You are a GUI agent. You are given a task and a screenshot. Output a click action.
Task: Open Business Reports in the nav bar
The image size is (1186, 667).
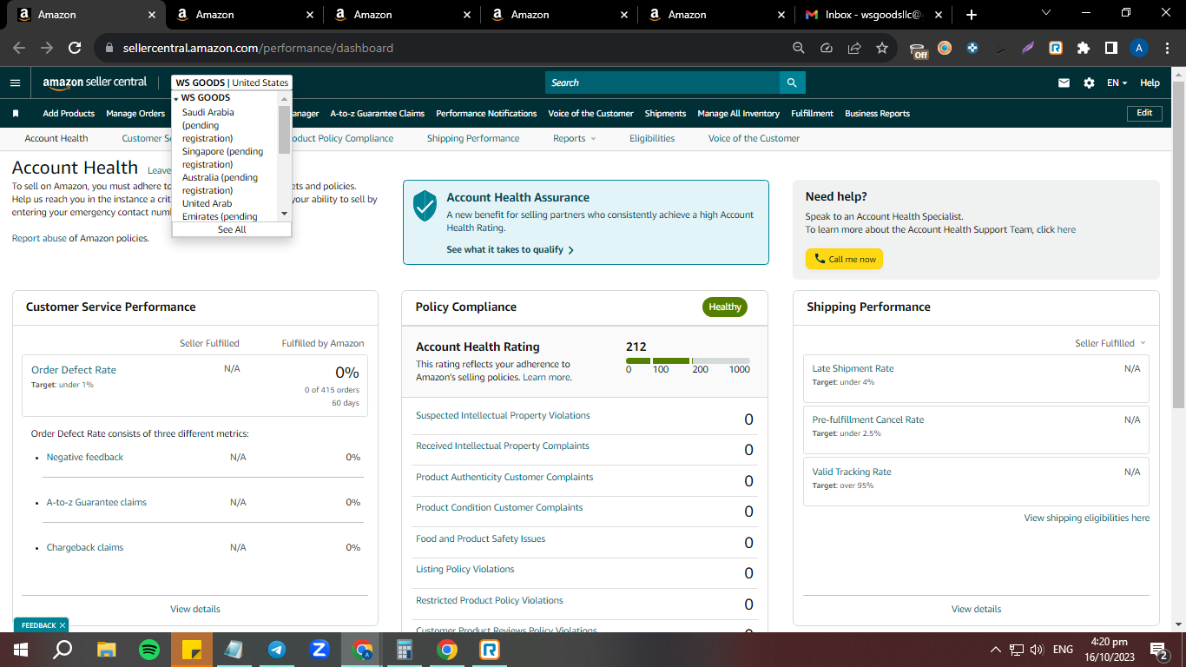[878, 114]
